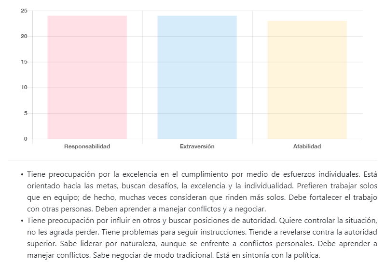Select the Responsabilidad axis label

[87, 146]
